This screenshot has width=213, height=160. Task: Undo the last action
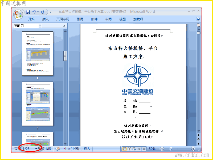point(34,12)
